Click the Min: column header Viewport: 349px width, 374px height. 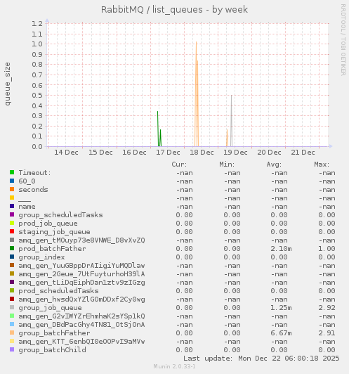tap(227, 165)
